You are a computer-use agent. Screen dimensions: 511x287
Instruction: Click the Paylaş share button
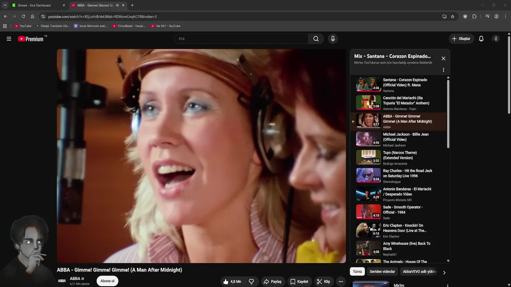pos(273,281)
